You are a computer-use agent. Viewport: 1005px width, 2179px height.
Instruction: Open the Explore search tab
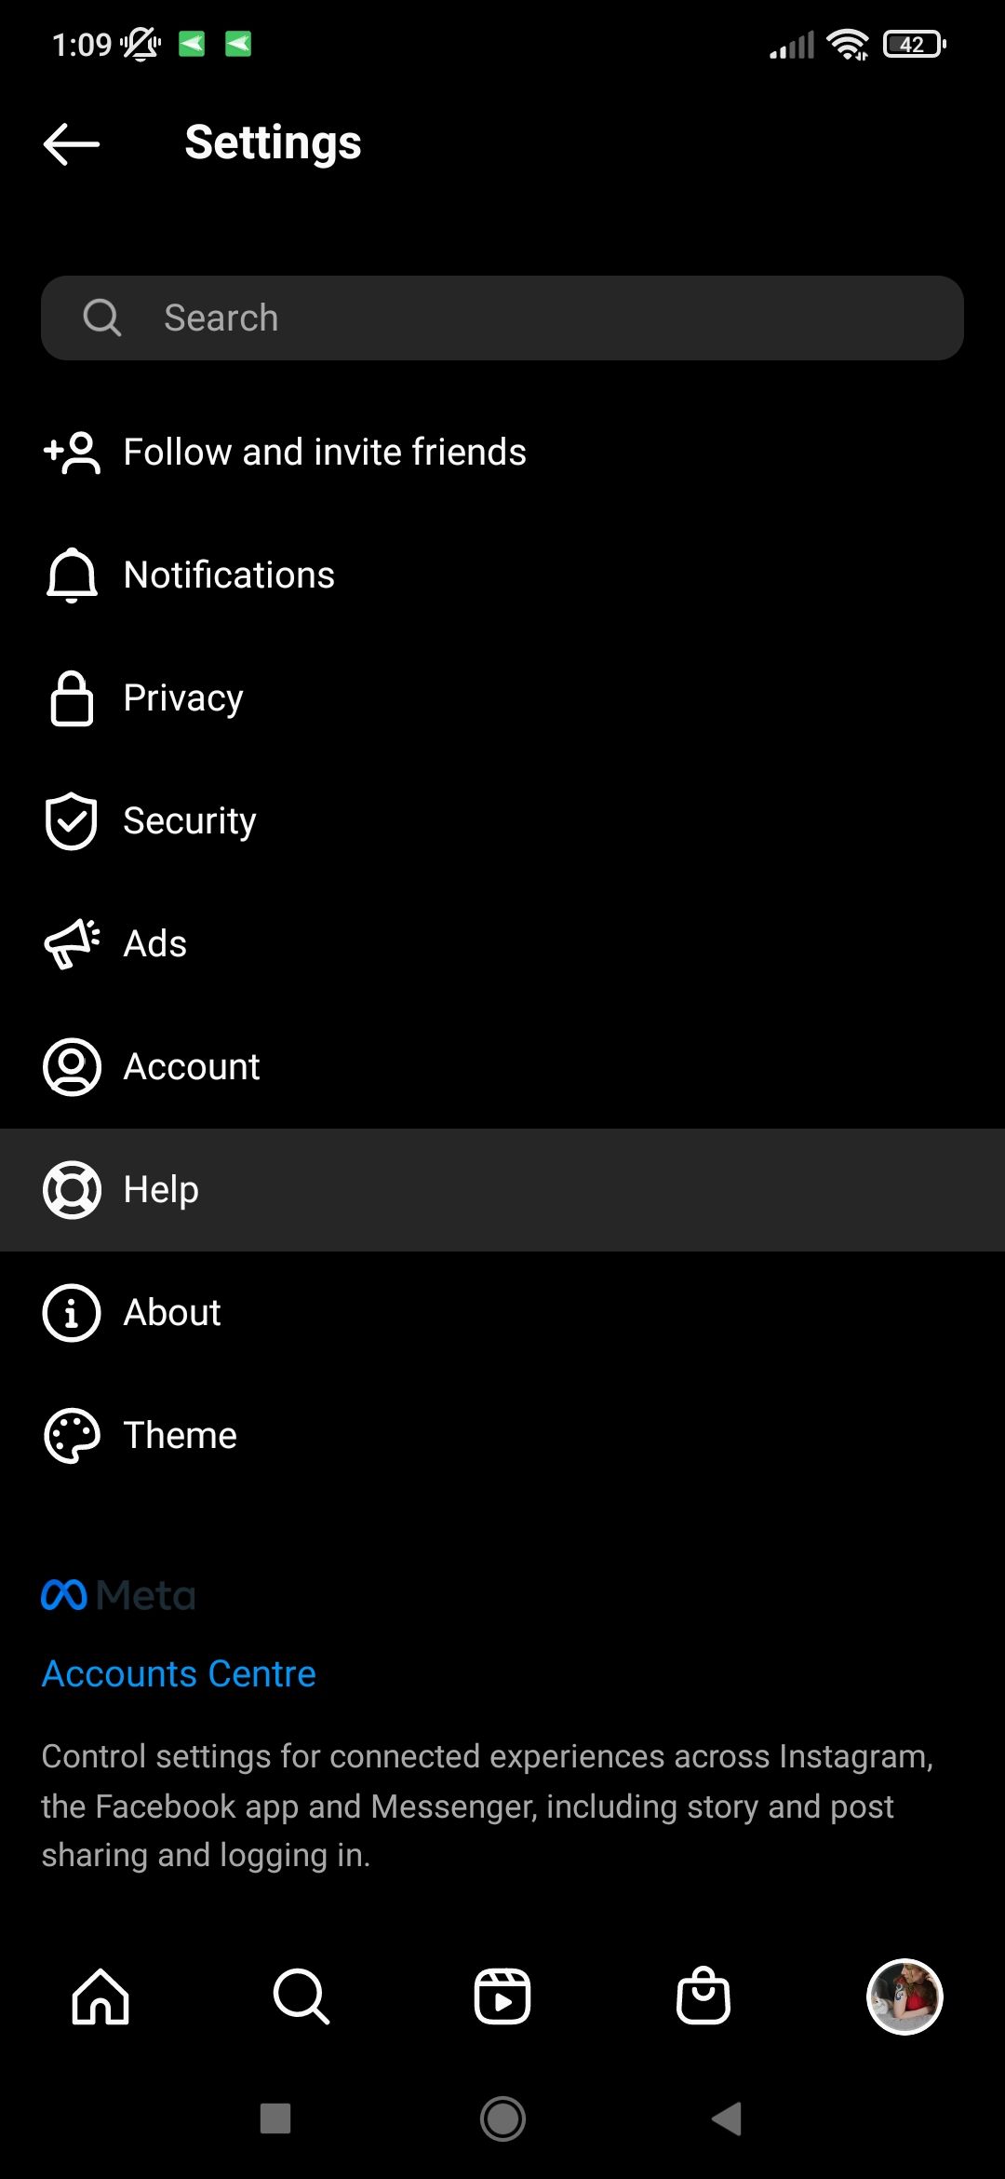point(301,1996)
